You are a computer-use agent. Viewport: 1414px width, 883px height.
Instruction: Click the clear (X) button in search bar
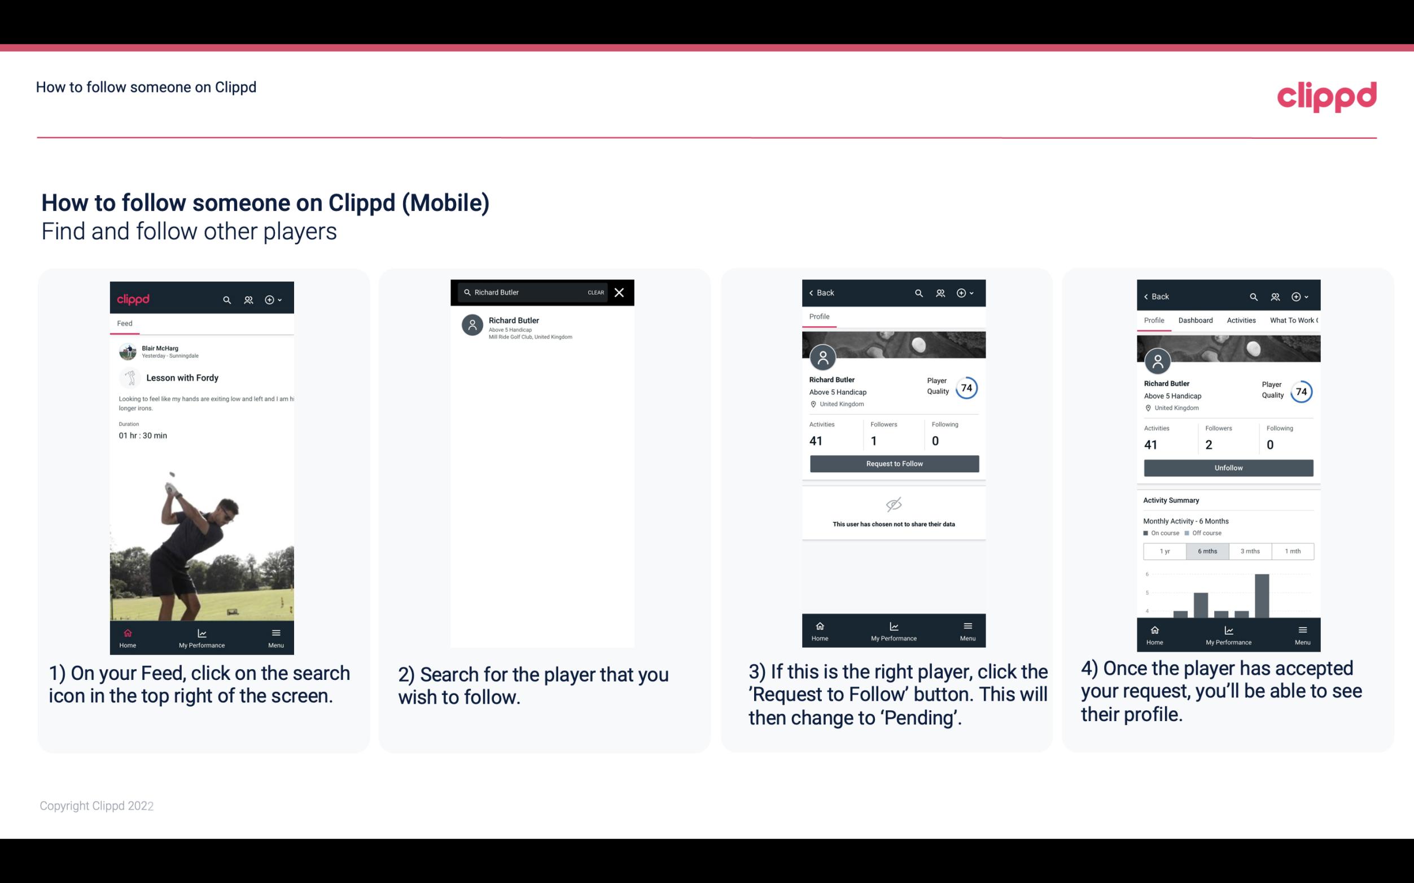point(620,293)
